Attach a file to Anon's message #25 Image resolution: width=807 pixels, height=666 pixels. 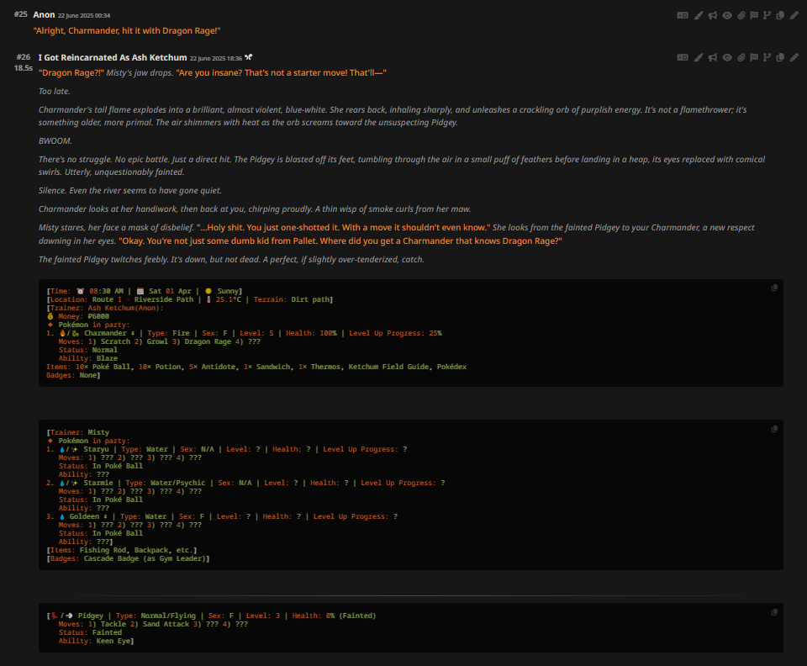point(741,15)
